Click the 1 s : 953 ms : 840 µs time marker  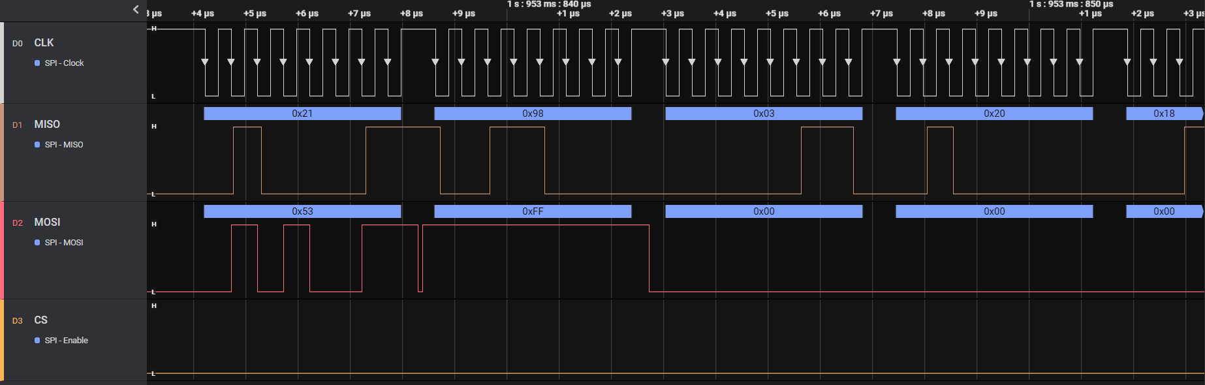tap(549, 4)
